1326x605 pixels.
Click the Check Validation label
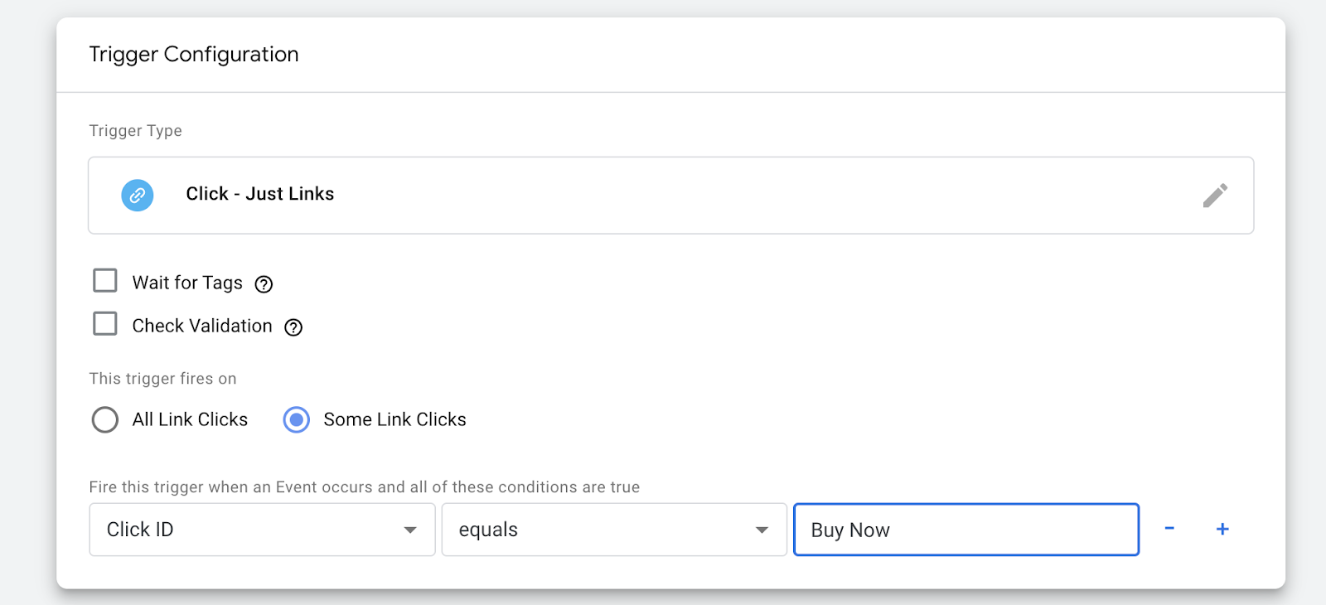click(202, 326)
